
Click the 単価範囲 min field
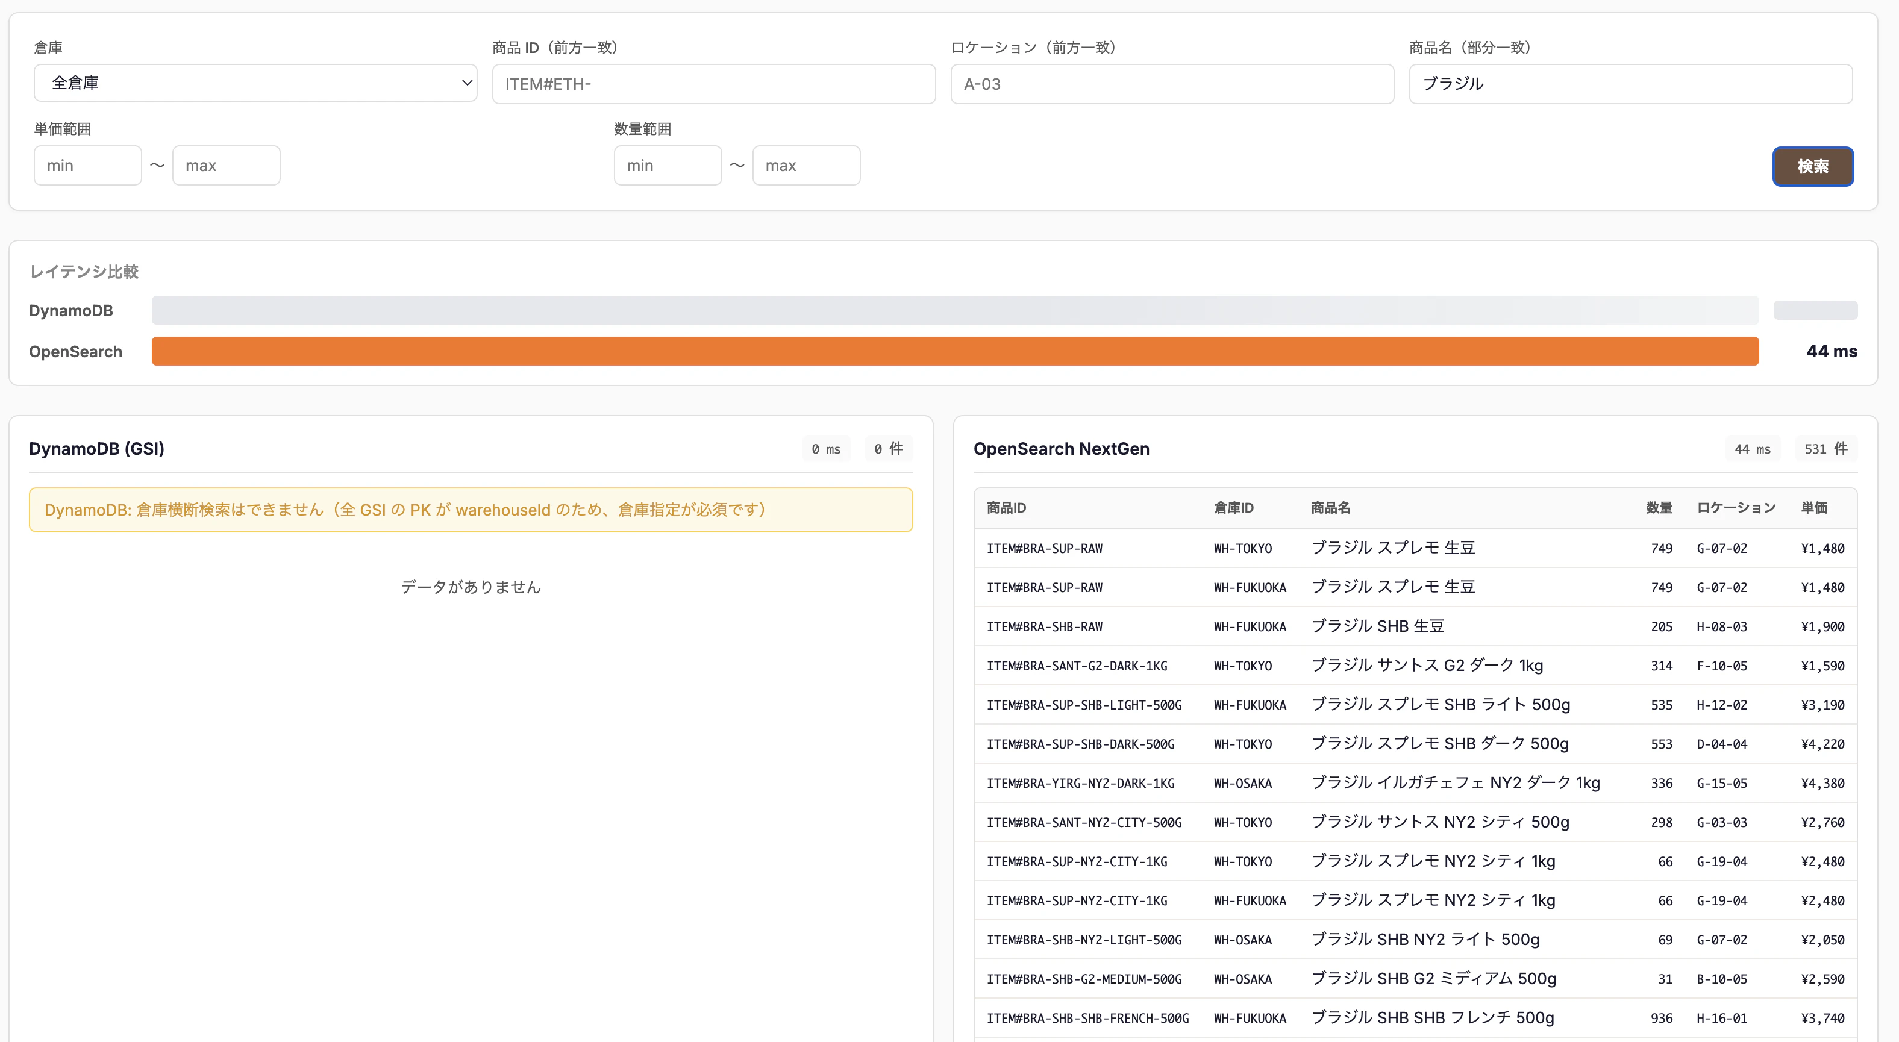[88, 165]
